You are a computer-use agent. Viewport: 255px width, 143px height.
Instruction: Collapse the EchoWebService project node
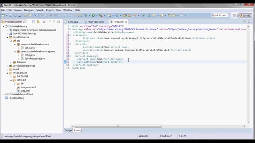(4, 27)
